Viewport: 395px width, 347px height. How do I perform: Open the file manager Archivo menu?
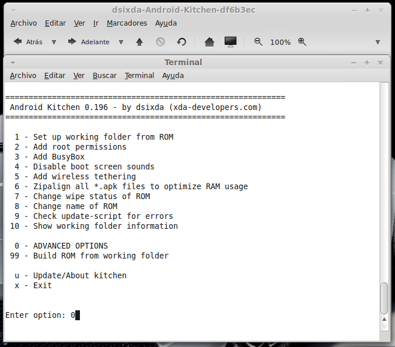[24, 23]
